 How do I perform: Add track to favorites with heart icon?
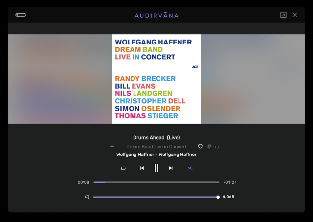[201, 146]
